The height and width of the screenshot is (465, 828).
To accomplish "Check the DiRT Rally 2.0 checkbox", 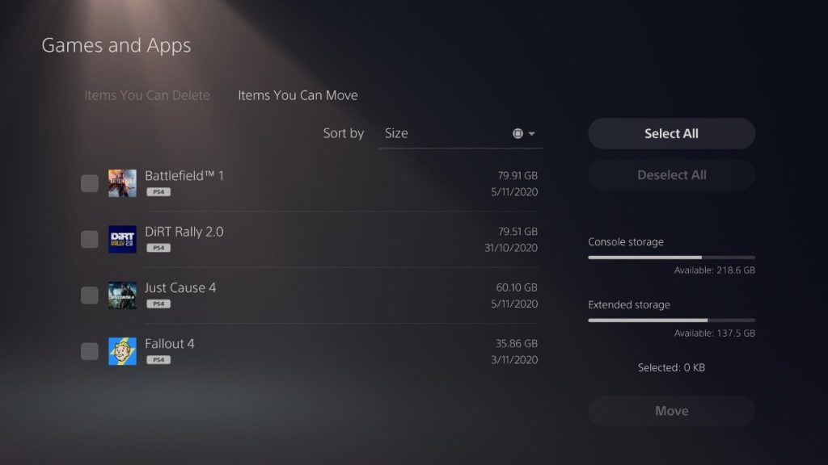I will click(90, 239).
